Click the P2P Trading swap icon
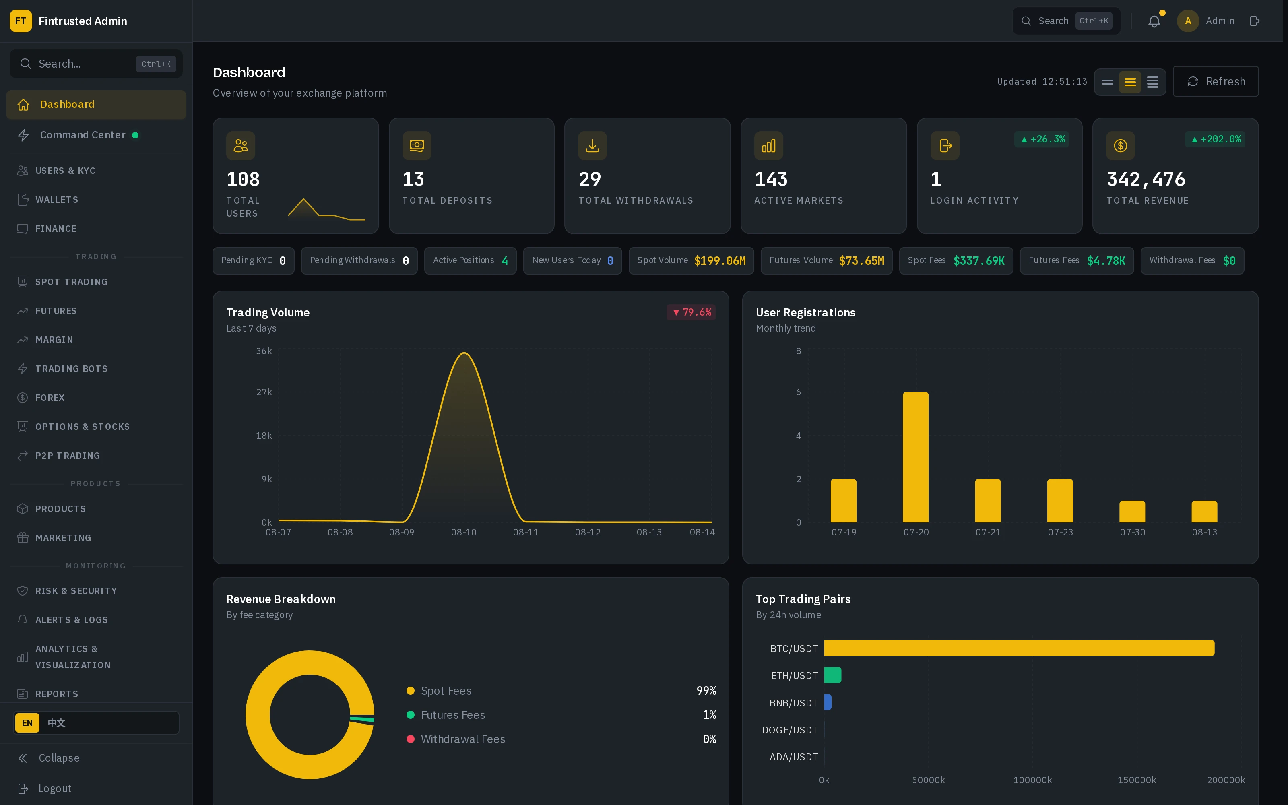 click(23, 456)
